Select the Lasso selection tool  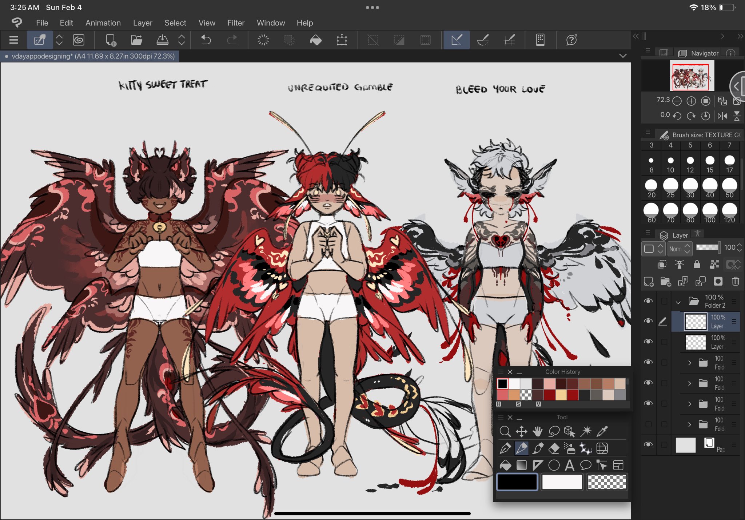(x=554, y=431)
